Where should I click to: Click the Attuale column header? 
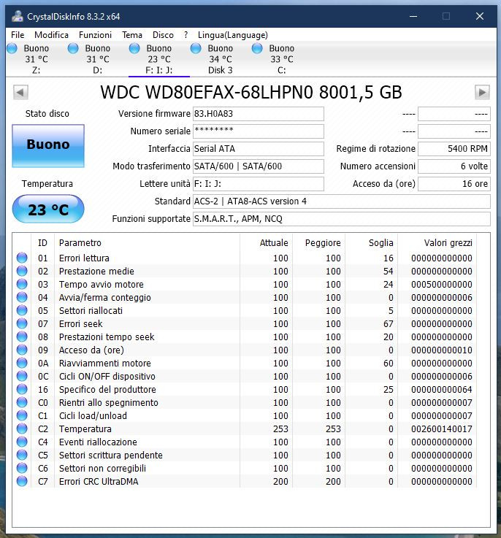pos(266,243)
